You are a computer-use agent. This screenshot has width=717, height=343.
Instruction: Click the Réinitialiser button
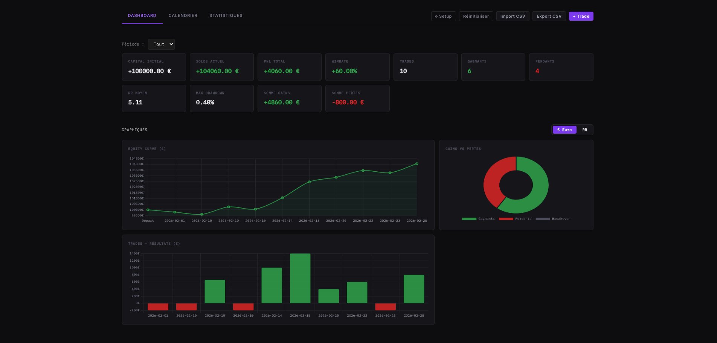(476, 16)
